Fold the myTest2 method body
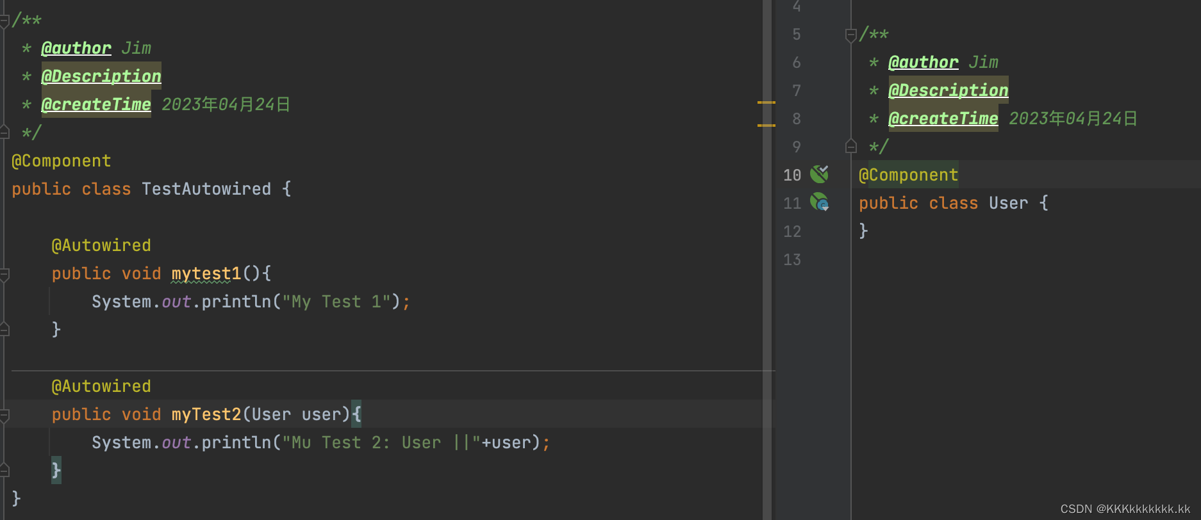 pyautogui.click(x=4, y=416)
